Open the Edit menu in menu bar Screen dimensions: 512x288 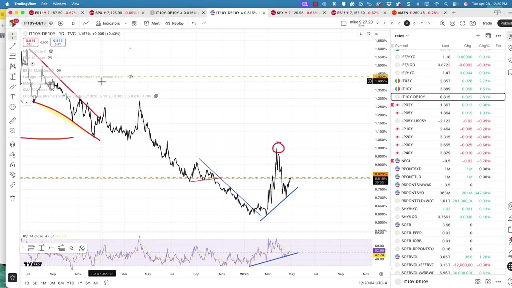[44, 4]
